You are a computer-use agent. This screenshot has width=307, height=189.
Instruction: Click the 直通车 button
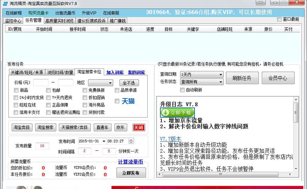click(103, 128)
